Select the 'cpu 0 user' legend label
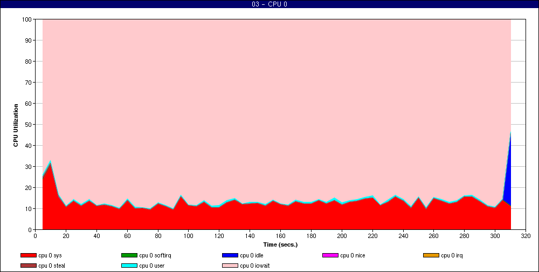This screenshot has height=272, width=539. [152, 266]
